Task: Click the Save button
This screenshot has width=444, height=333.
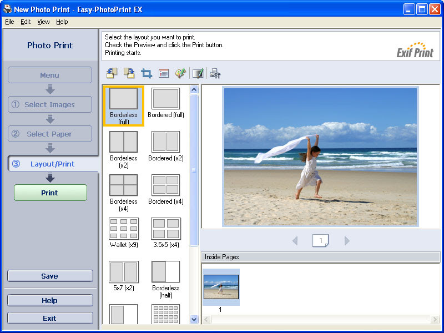Action: pos(50,276)
